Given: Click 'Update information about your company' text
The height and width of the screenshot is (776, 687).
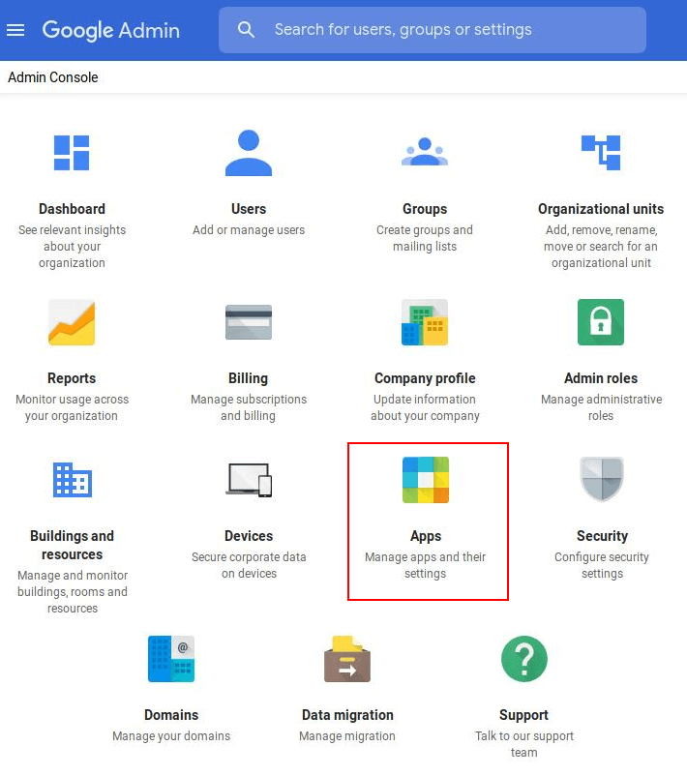Looking at the screenshot, I should click(425, 407).
